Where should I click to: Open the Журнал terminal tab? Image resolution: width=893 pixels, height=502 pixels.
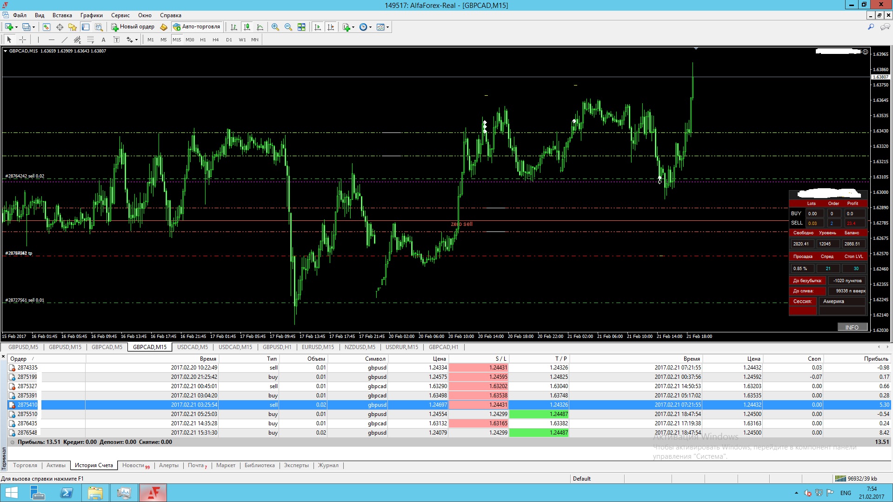pos(328,465)
